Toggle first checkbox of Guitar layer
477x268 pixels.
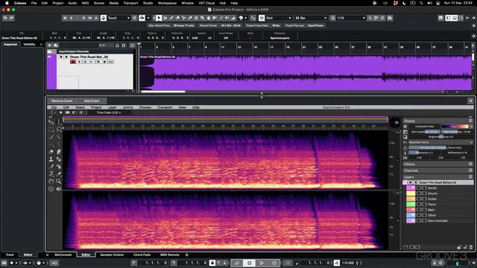click(419, 199)
